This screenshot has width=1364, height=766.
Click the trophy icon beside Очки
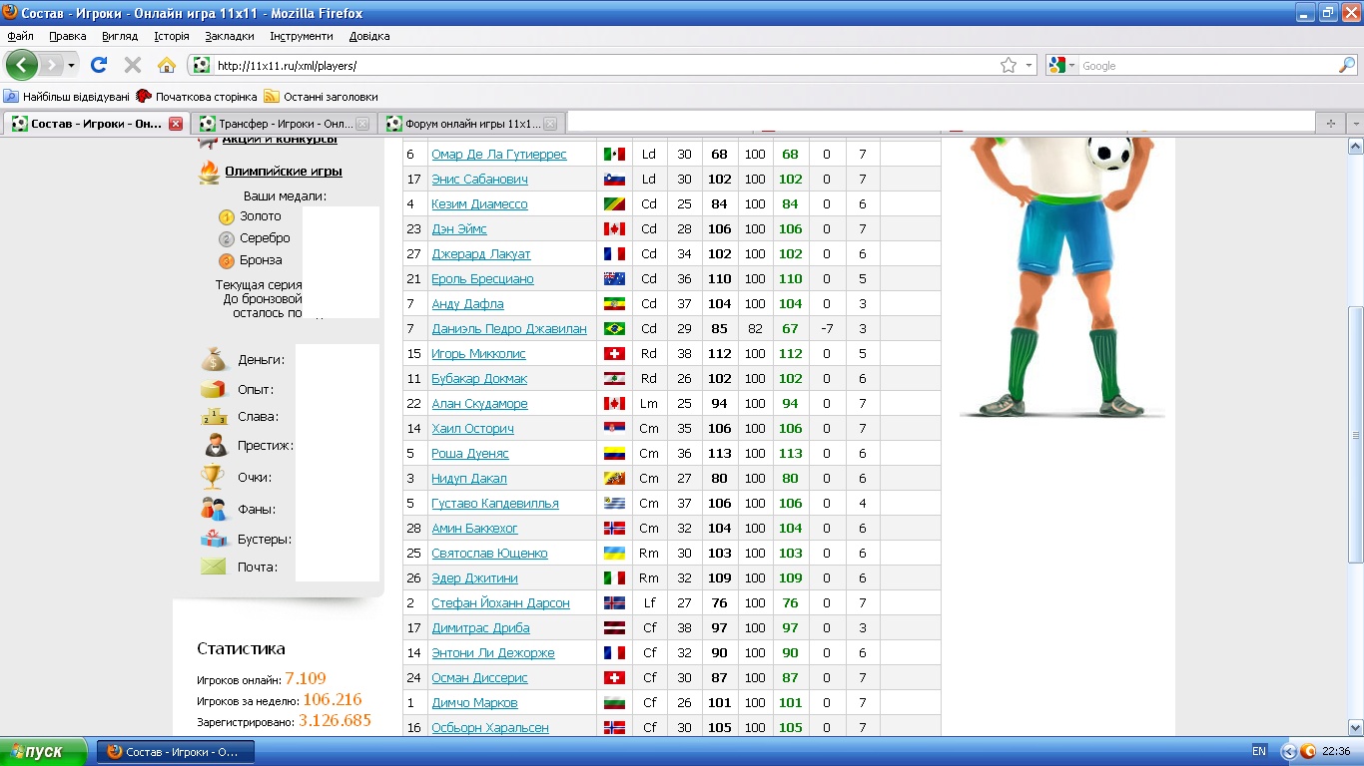(214, 477)
